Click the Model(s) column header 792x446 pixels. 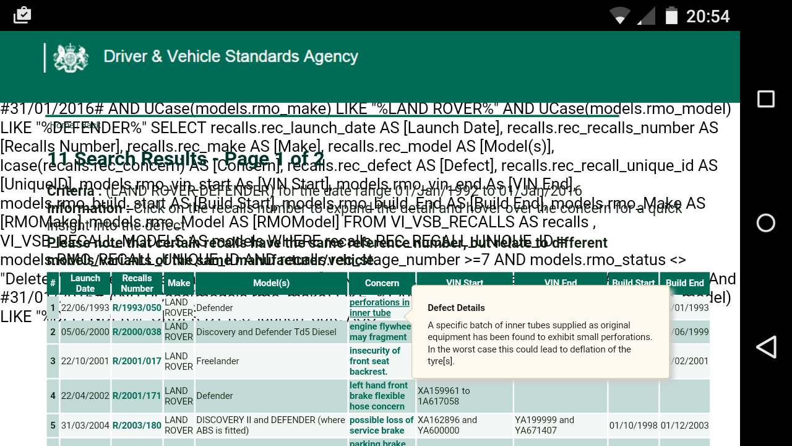click(x=271, y=283)
